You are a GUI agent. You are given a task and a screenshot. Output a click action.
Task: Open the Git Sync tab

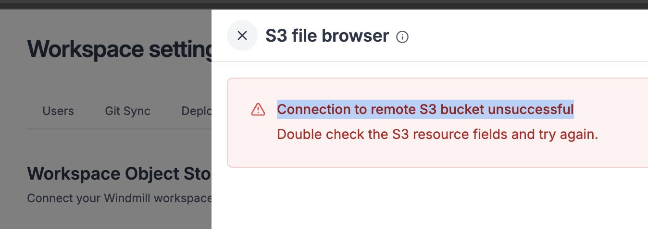pos(128,111)
